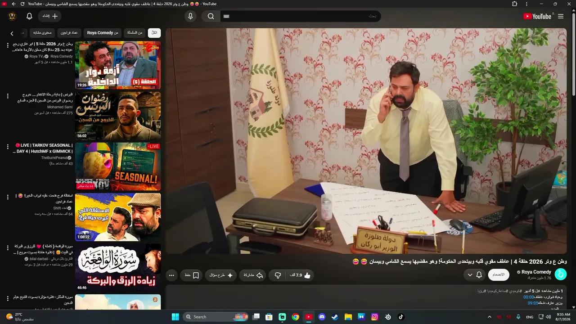Open File Explorer from the taskbar
576x324 pixels.
(x=348, y=317)
